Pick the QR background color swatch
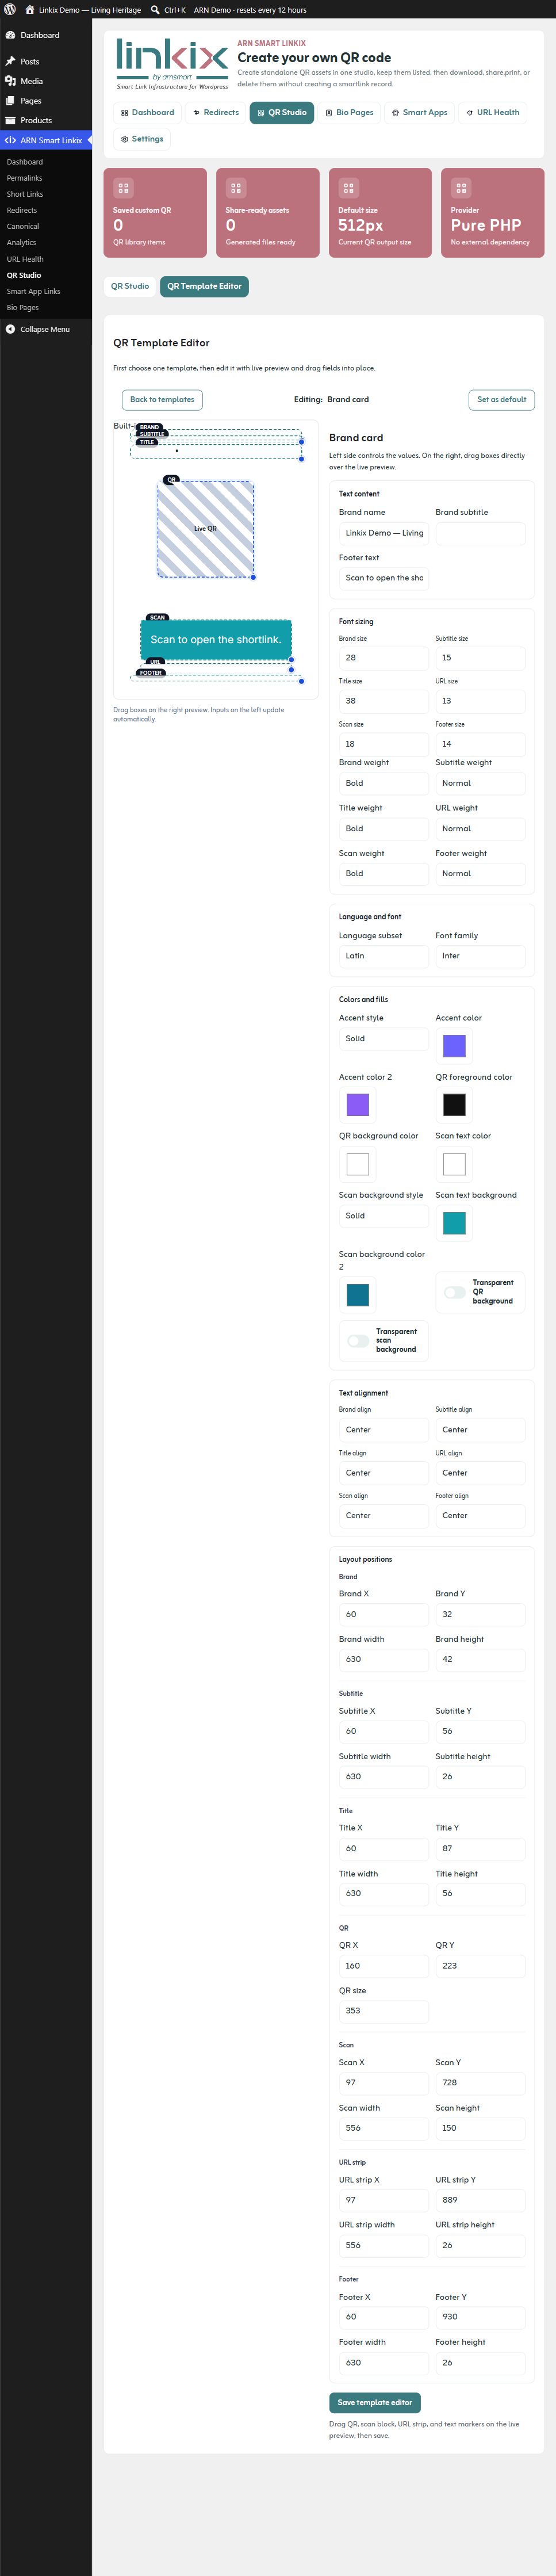556x2576 pixels. [357, 1164]
